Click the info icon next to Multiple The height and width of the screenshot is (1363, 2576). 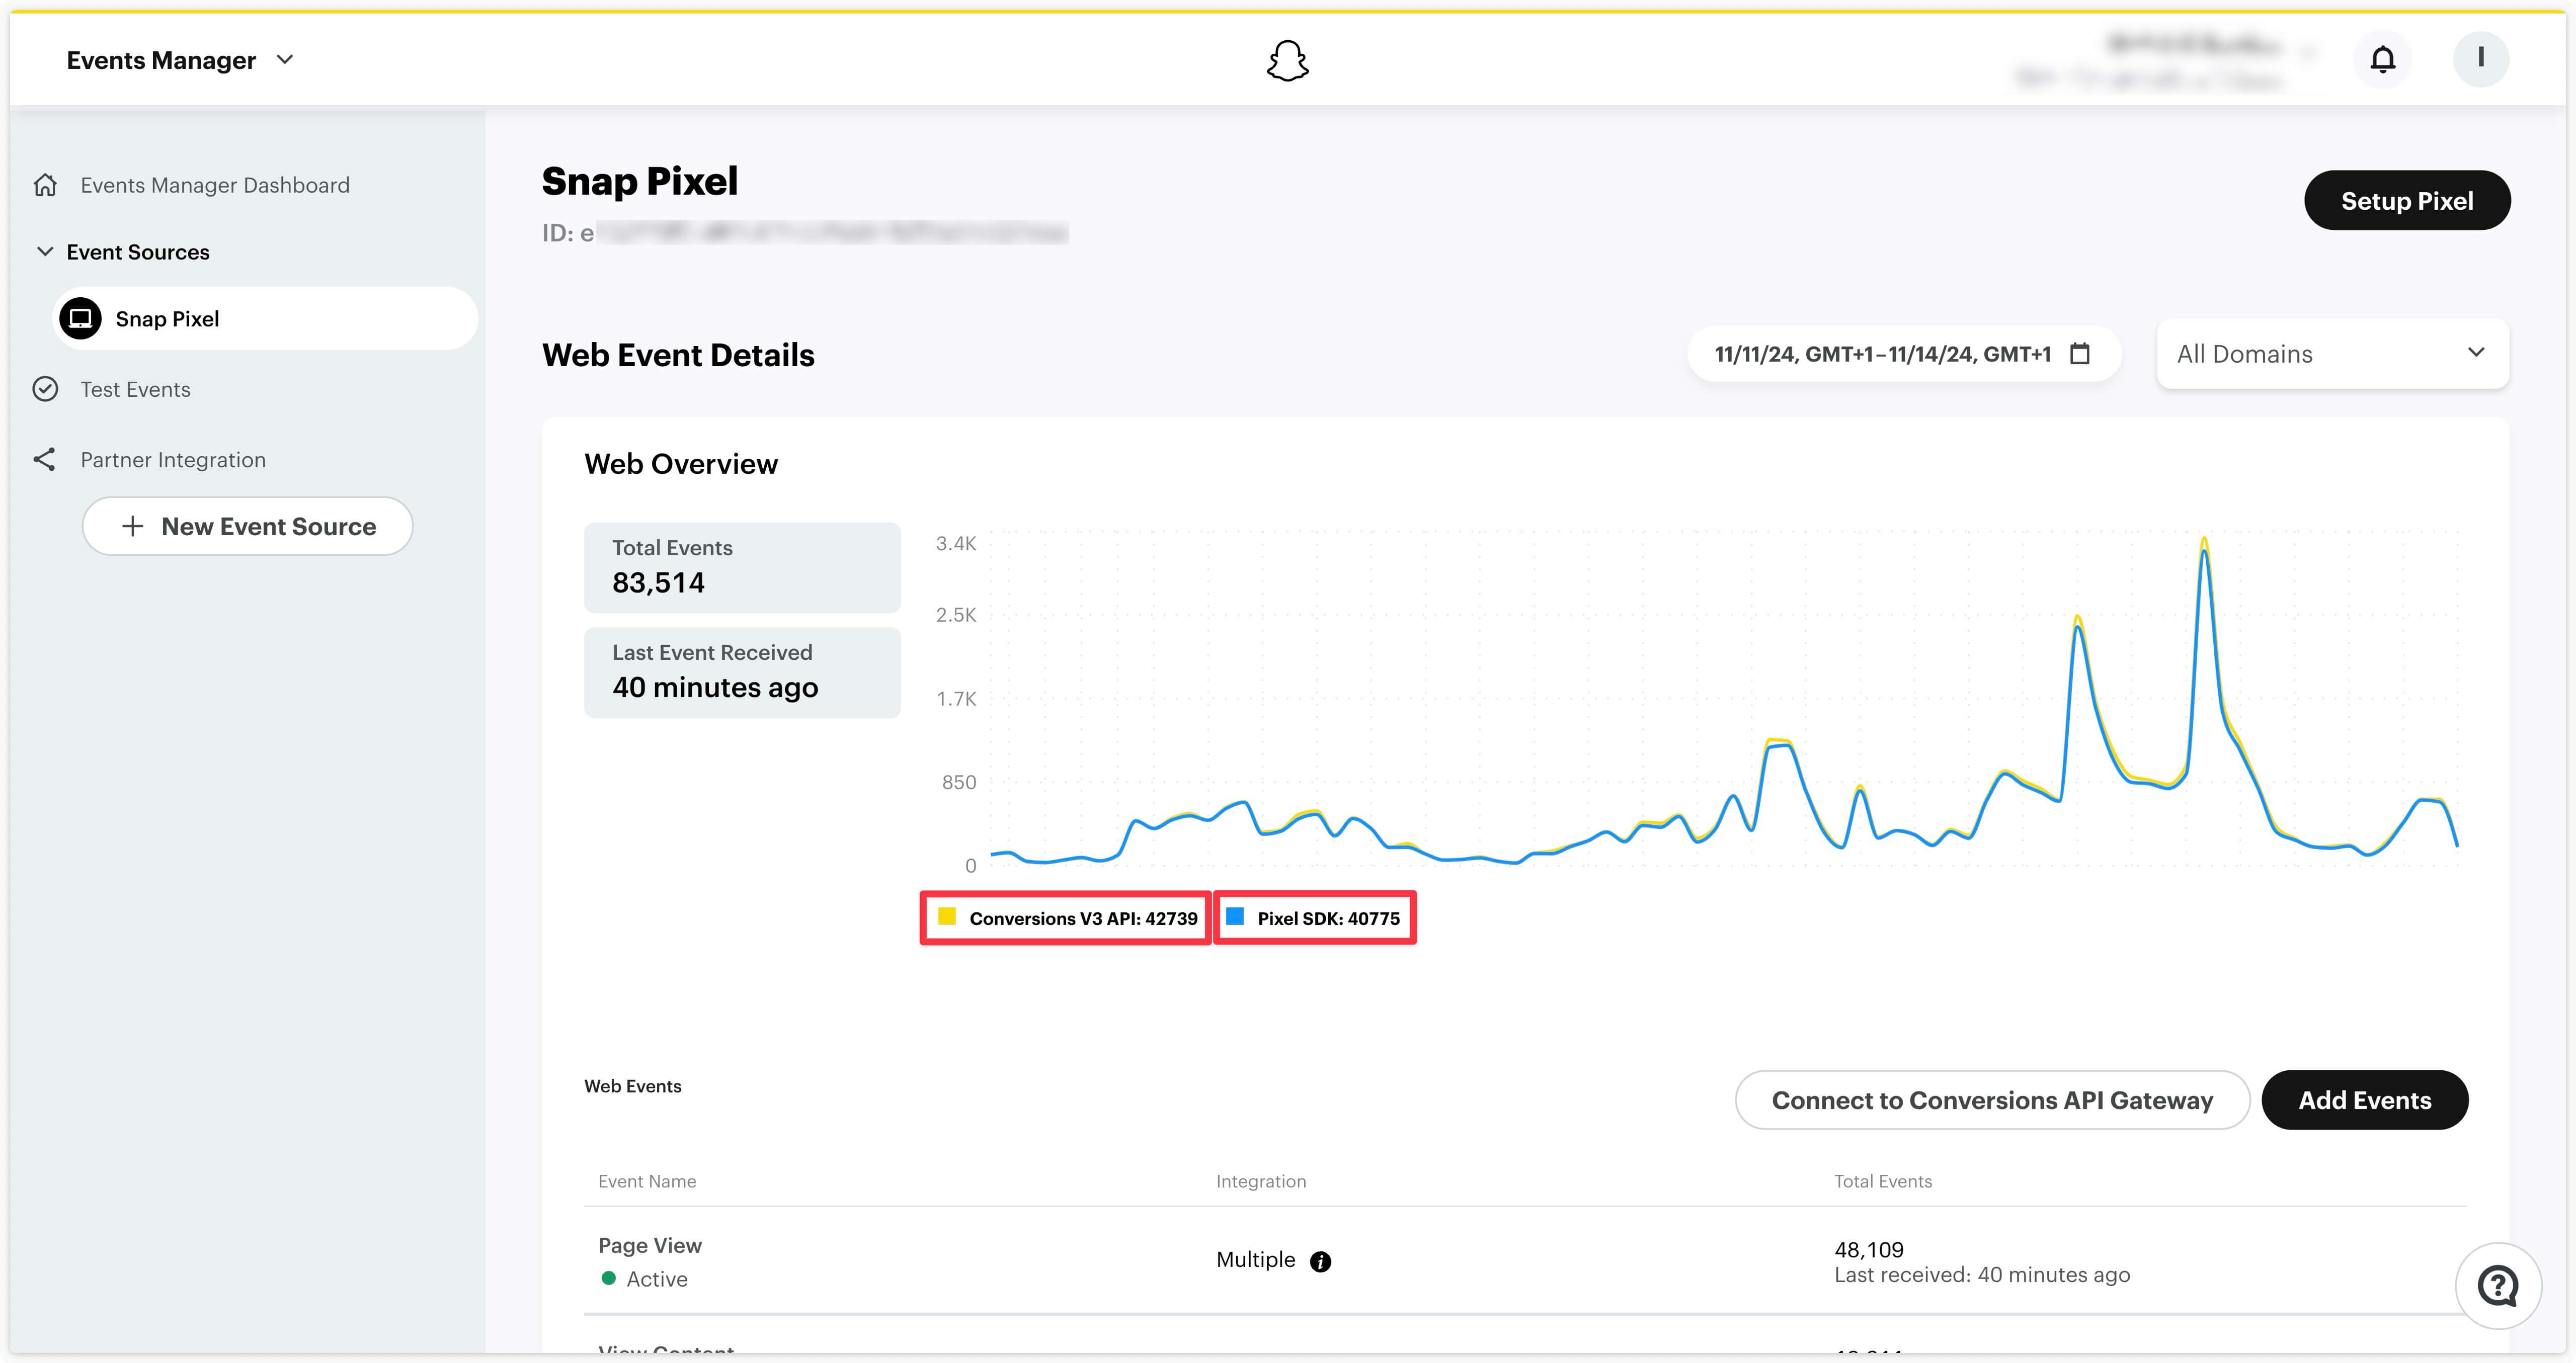[1320, 1261]
